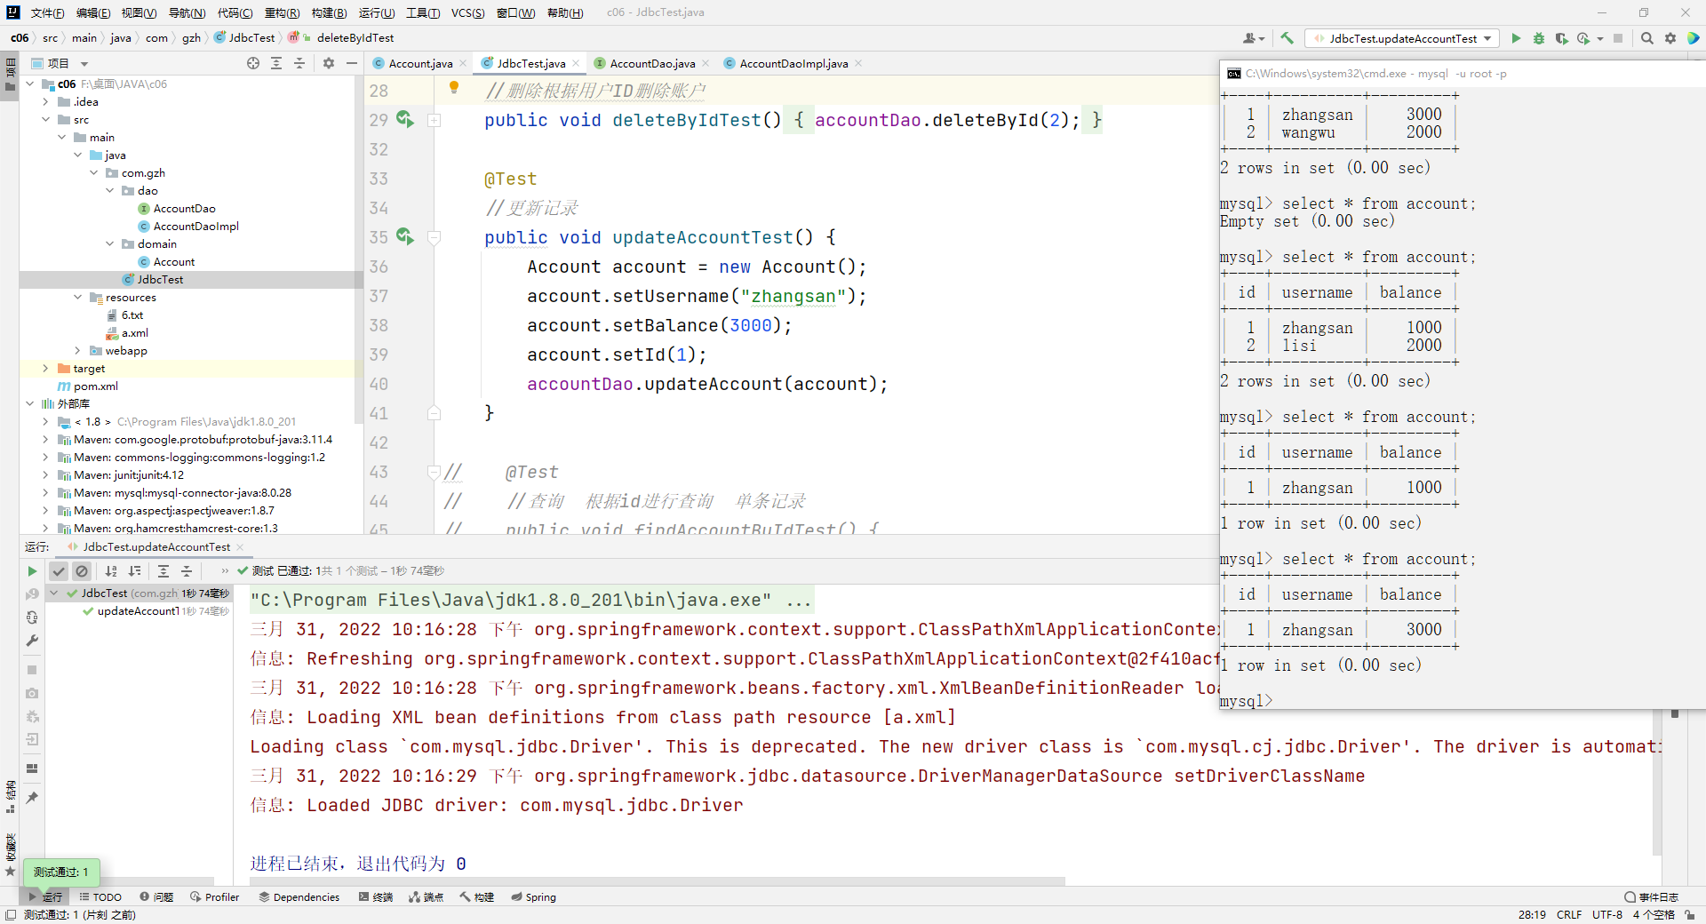Rerun tests in Run tool window
The height and width of the screenshot is (924, 1706).
[x=32, y=571]
